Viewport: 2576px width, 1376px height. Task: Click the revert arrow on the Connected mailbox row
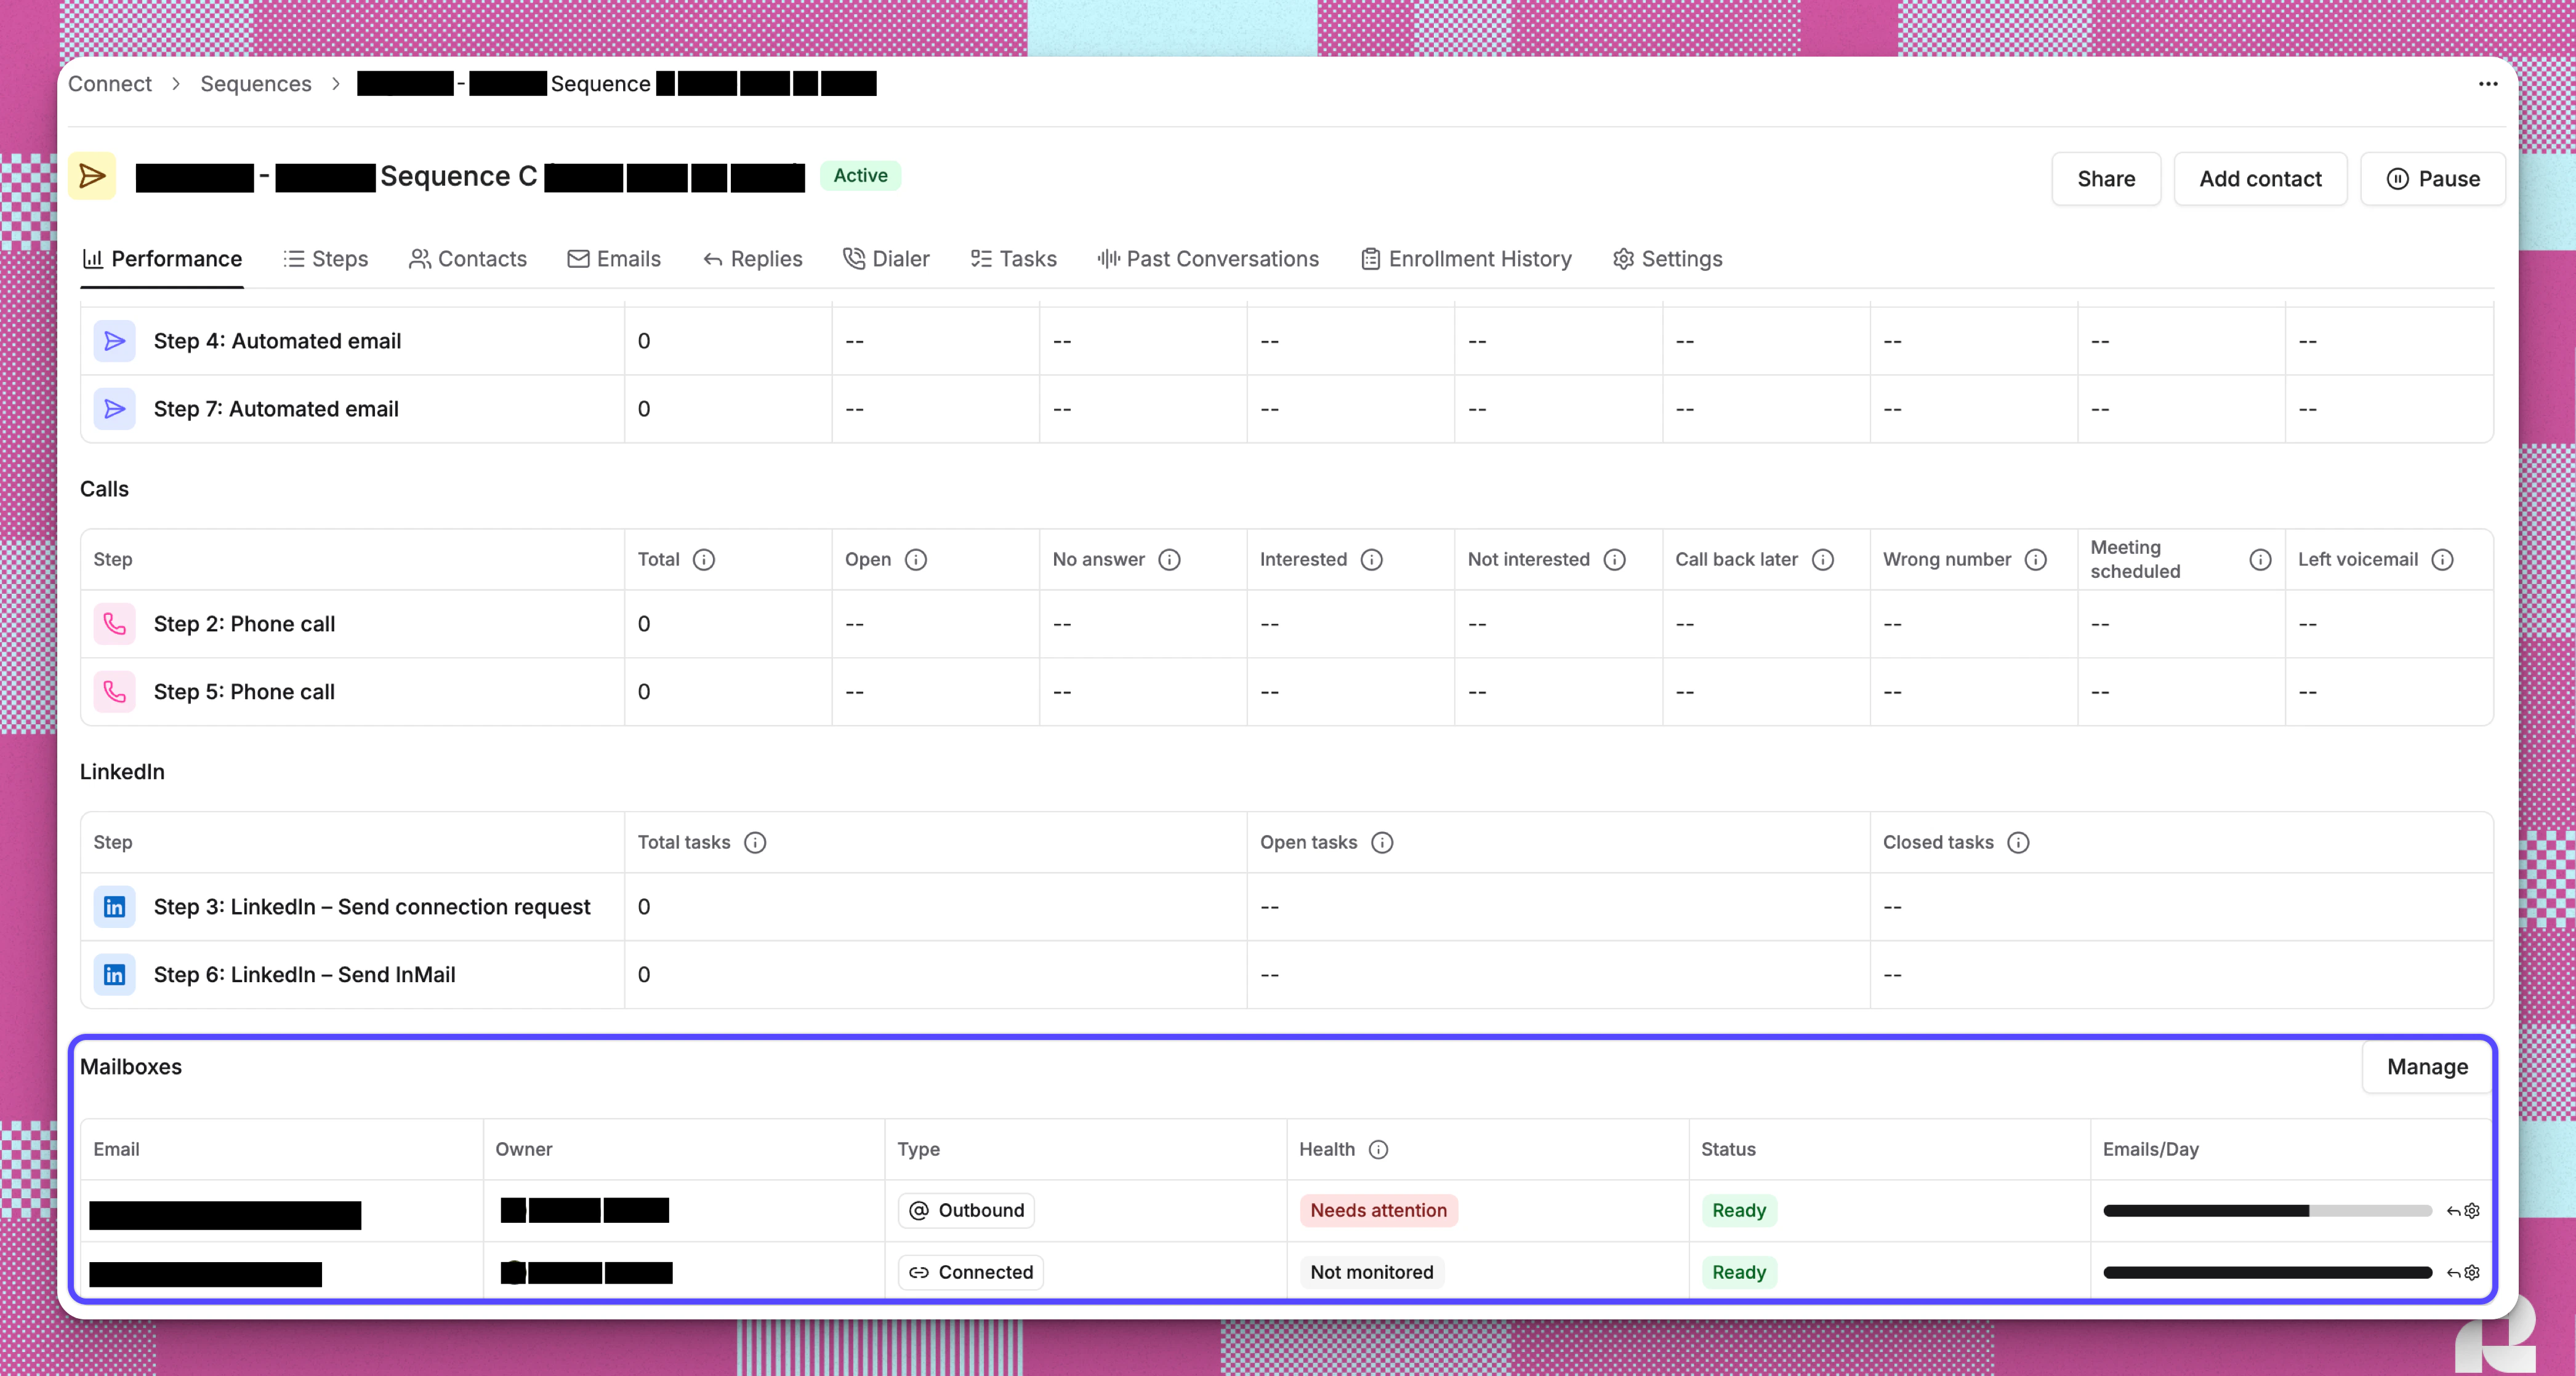click(x=2451, y=1273)
